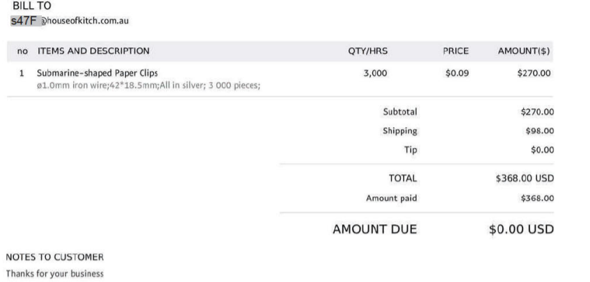This screenshot has height=282, width=590.
Task: Click the Subtotal label
Action: pos(400,112)
